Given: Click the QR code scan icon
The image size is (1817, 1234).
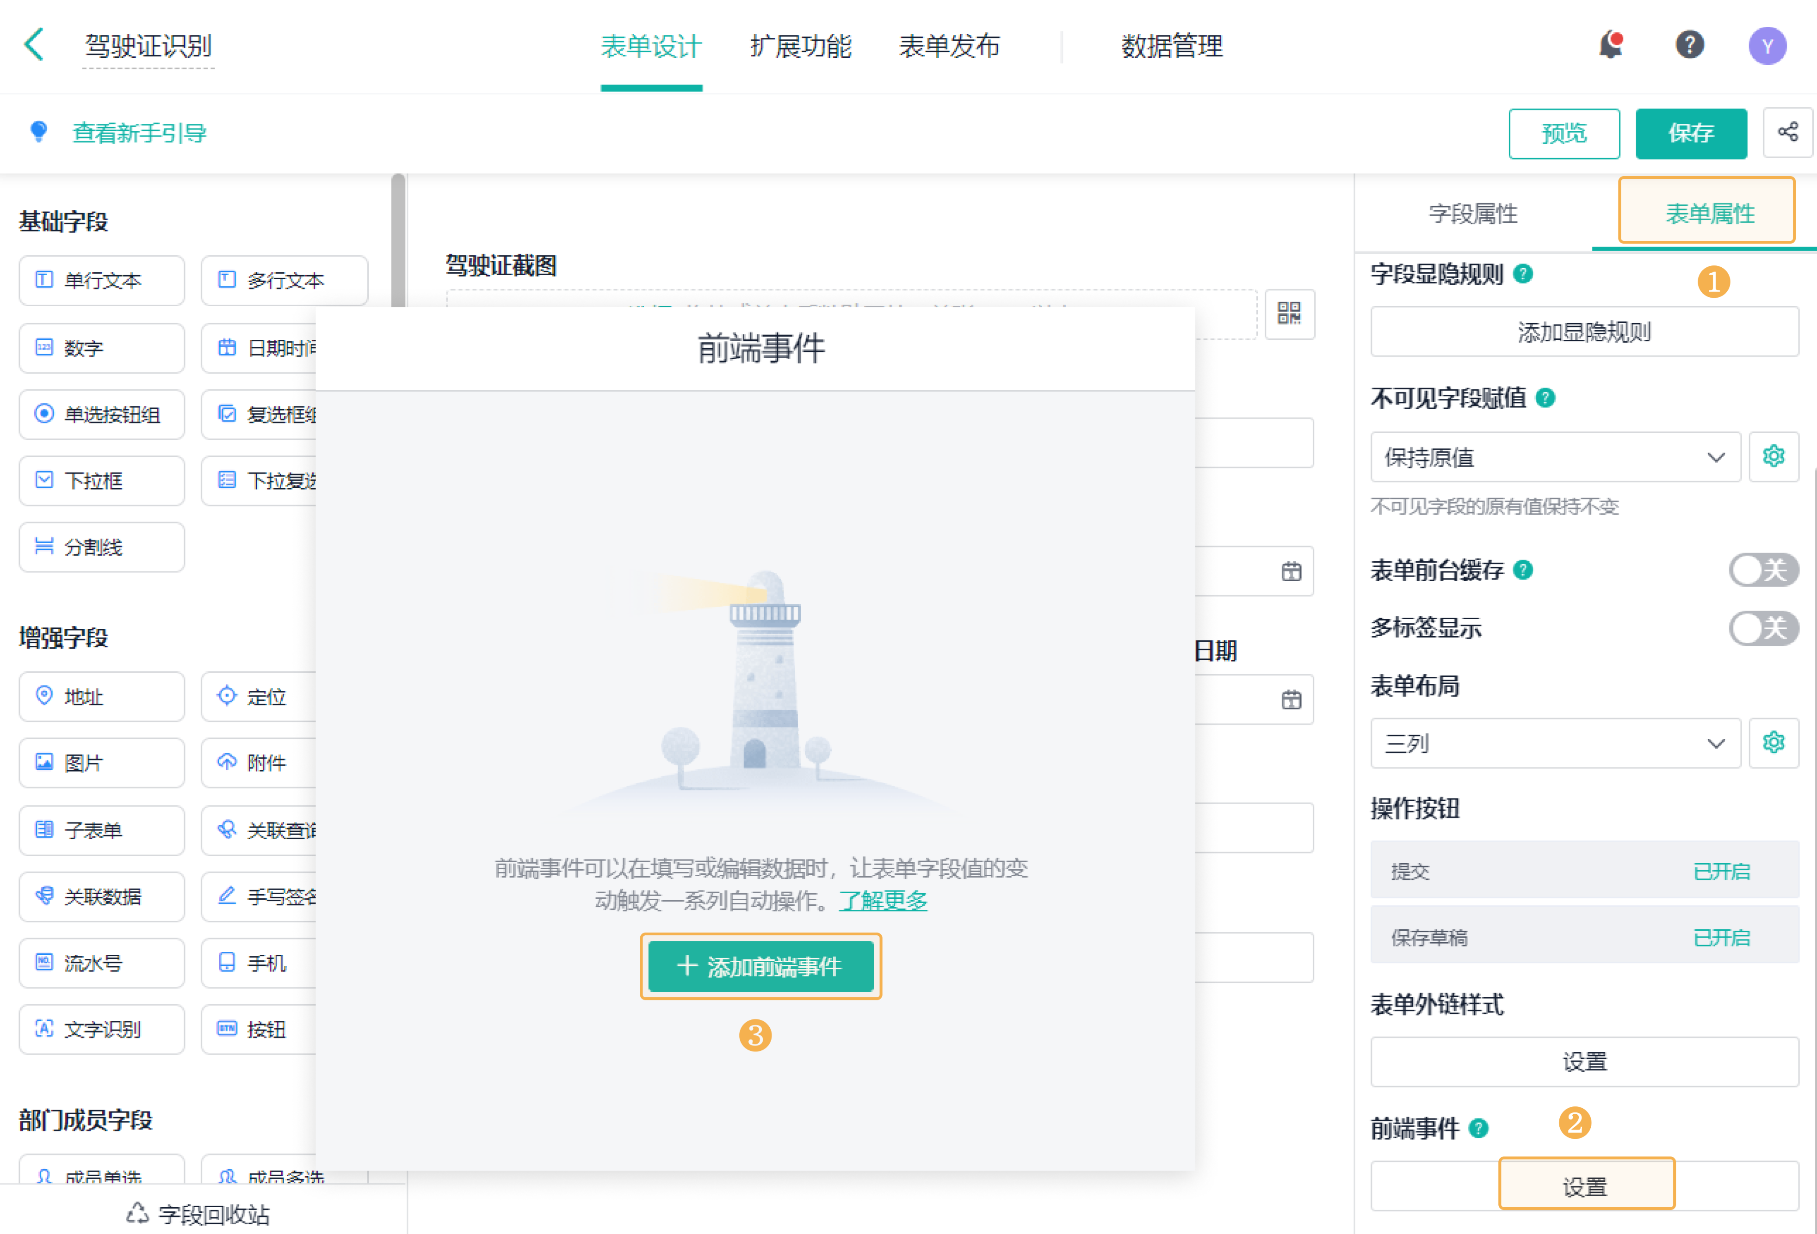Looking at the screenshot, I should tap(1289, 314).
